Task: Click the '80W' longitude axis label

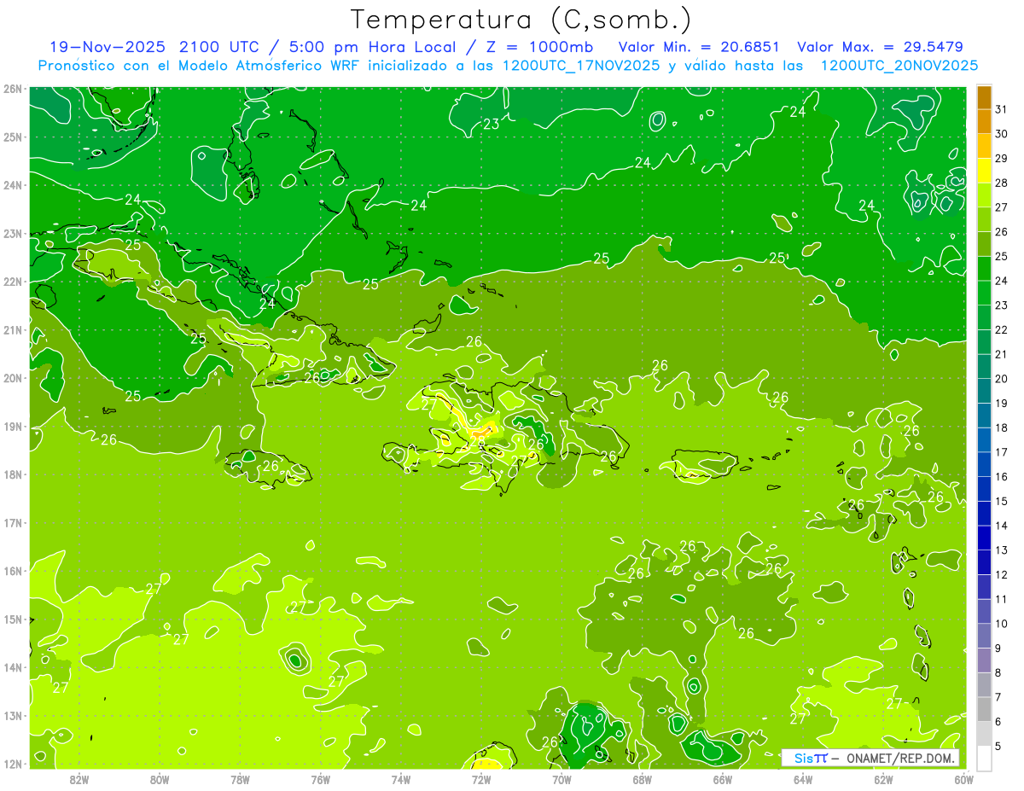Action: [x=160, y=779]
